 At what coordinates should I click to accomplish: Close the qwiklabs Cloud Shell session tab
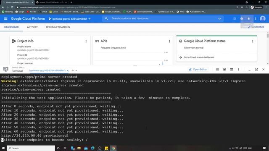pyautogui.click(x=68, y=70)
